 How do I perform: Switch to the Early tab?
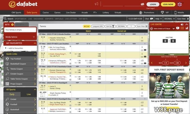(12, 94)
